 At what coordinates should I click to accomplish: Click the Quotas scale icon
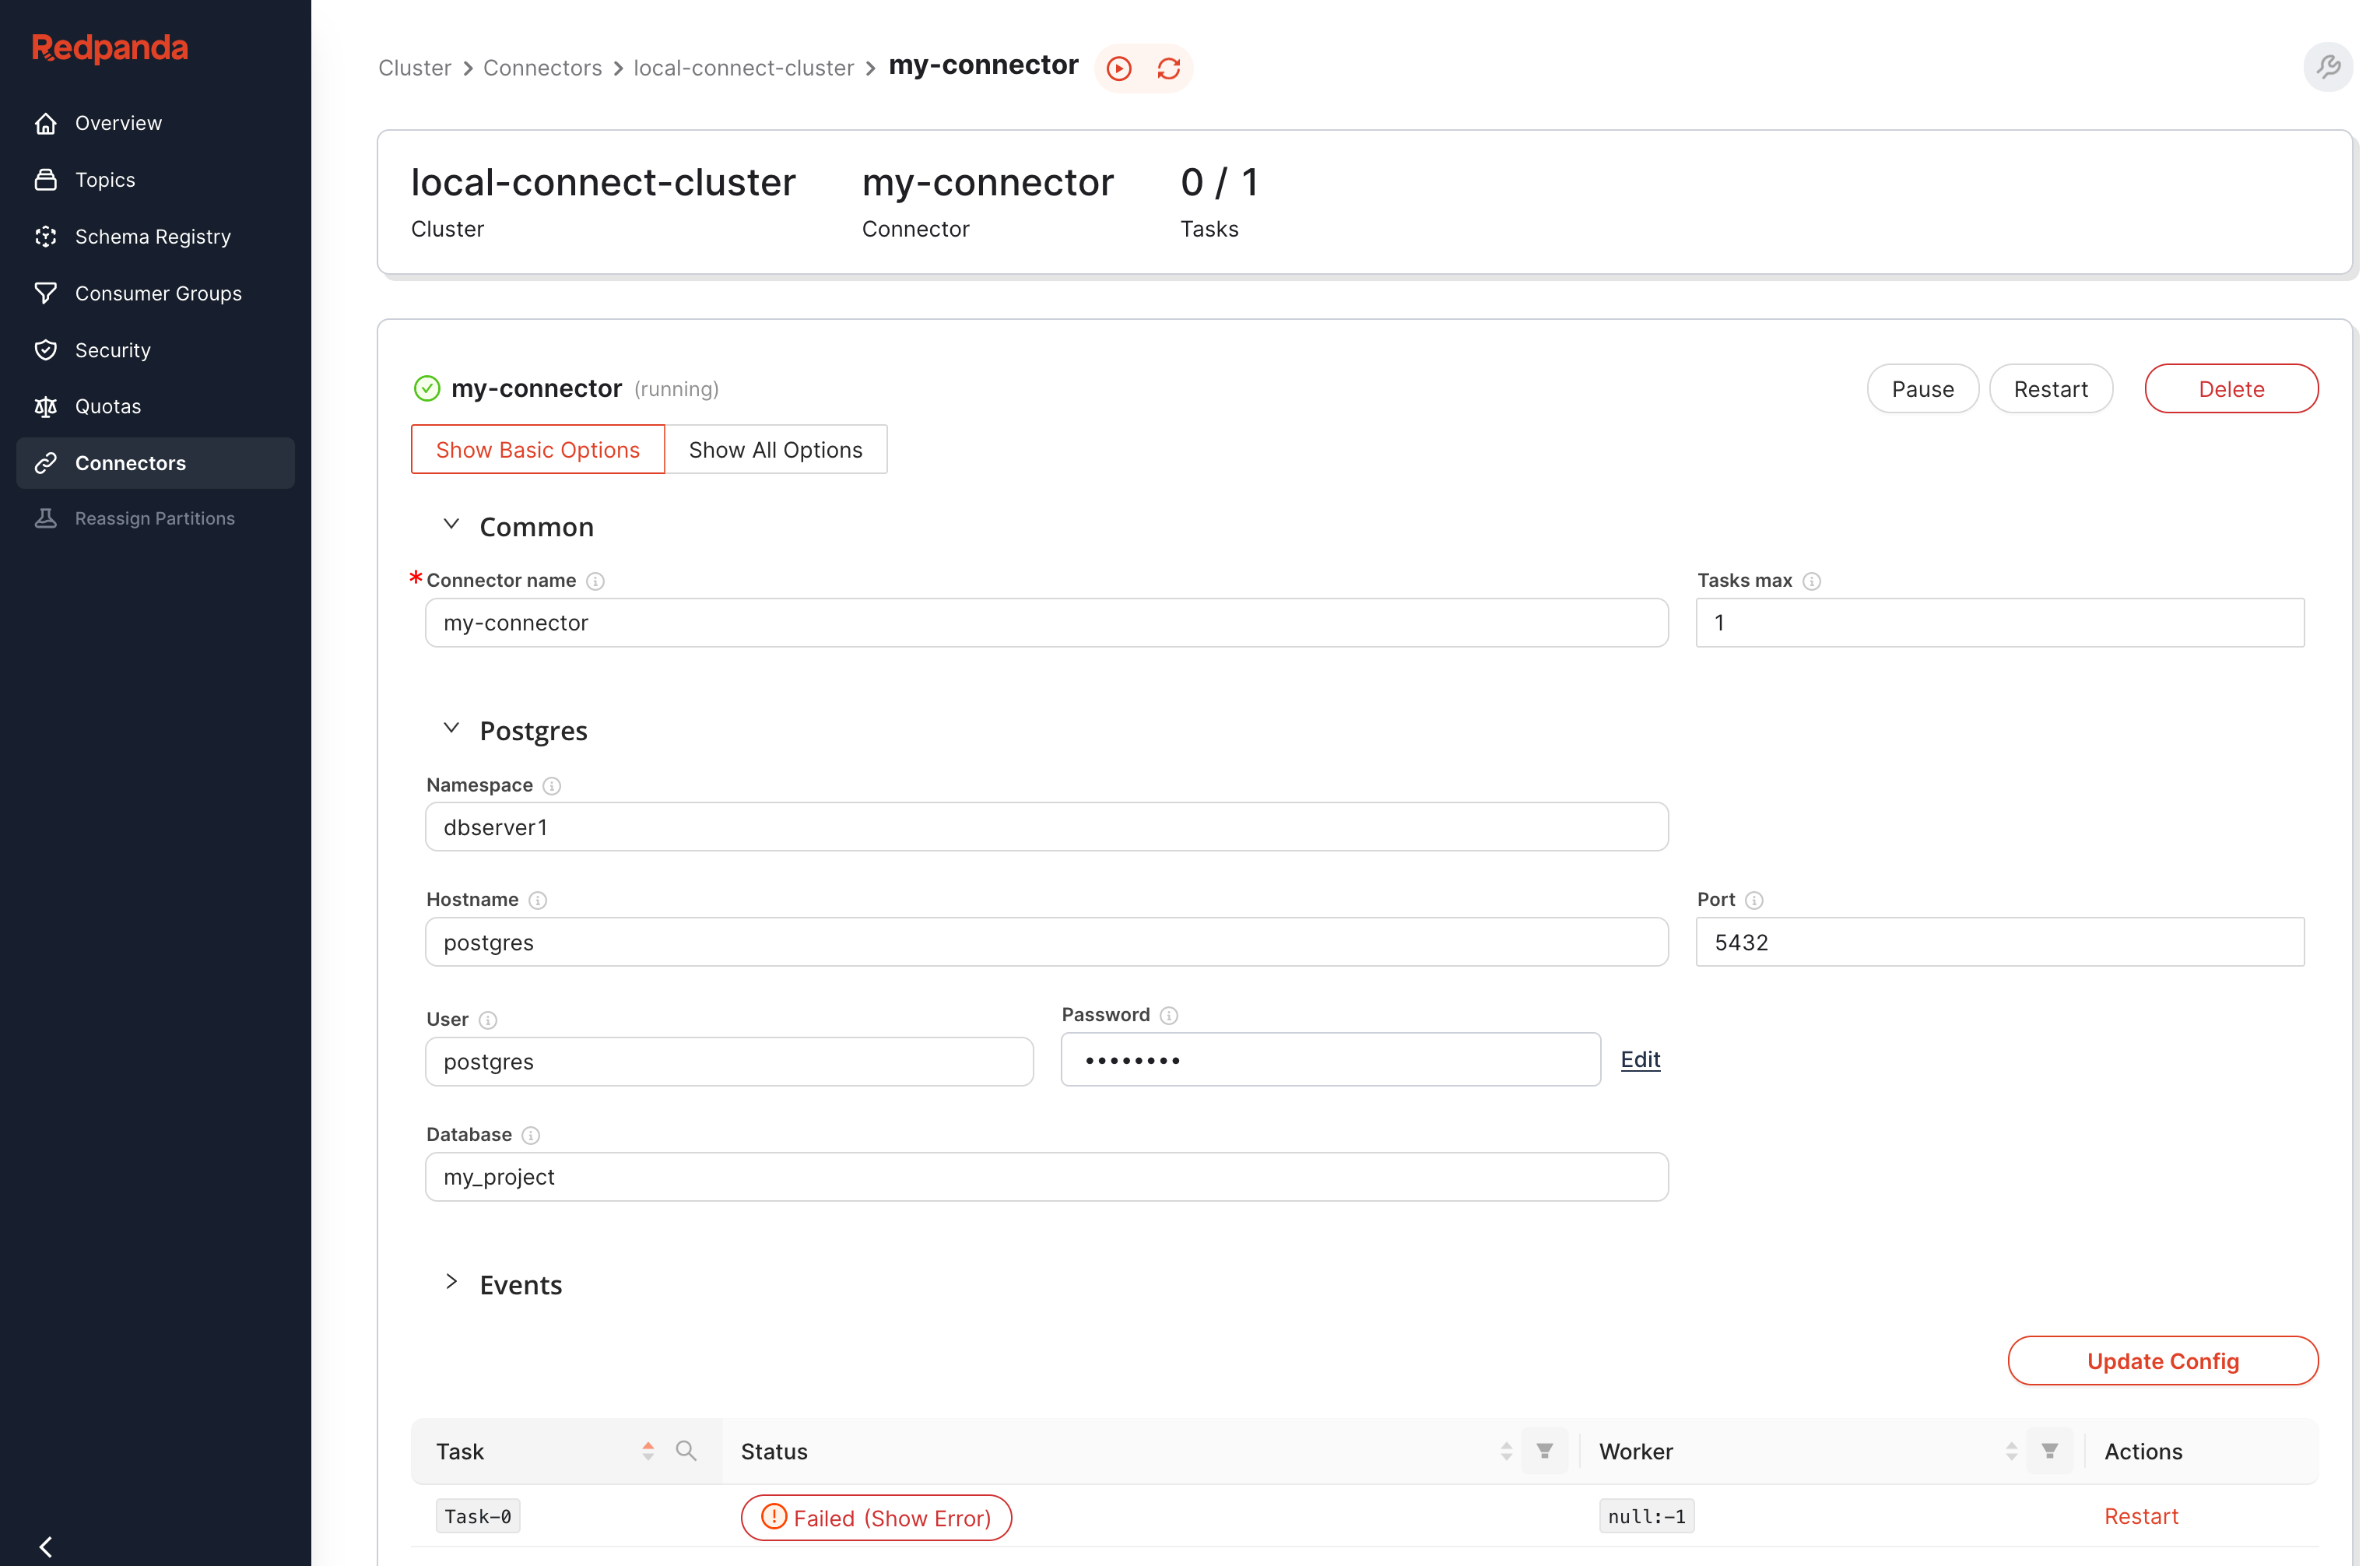tap(46, 406)
